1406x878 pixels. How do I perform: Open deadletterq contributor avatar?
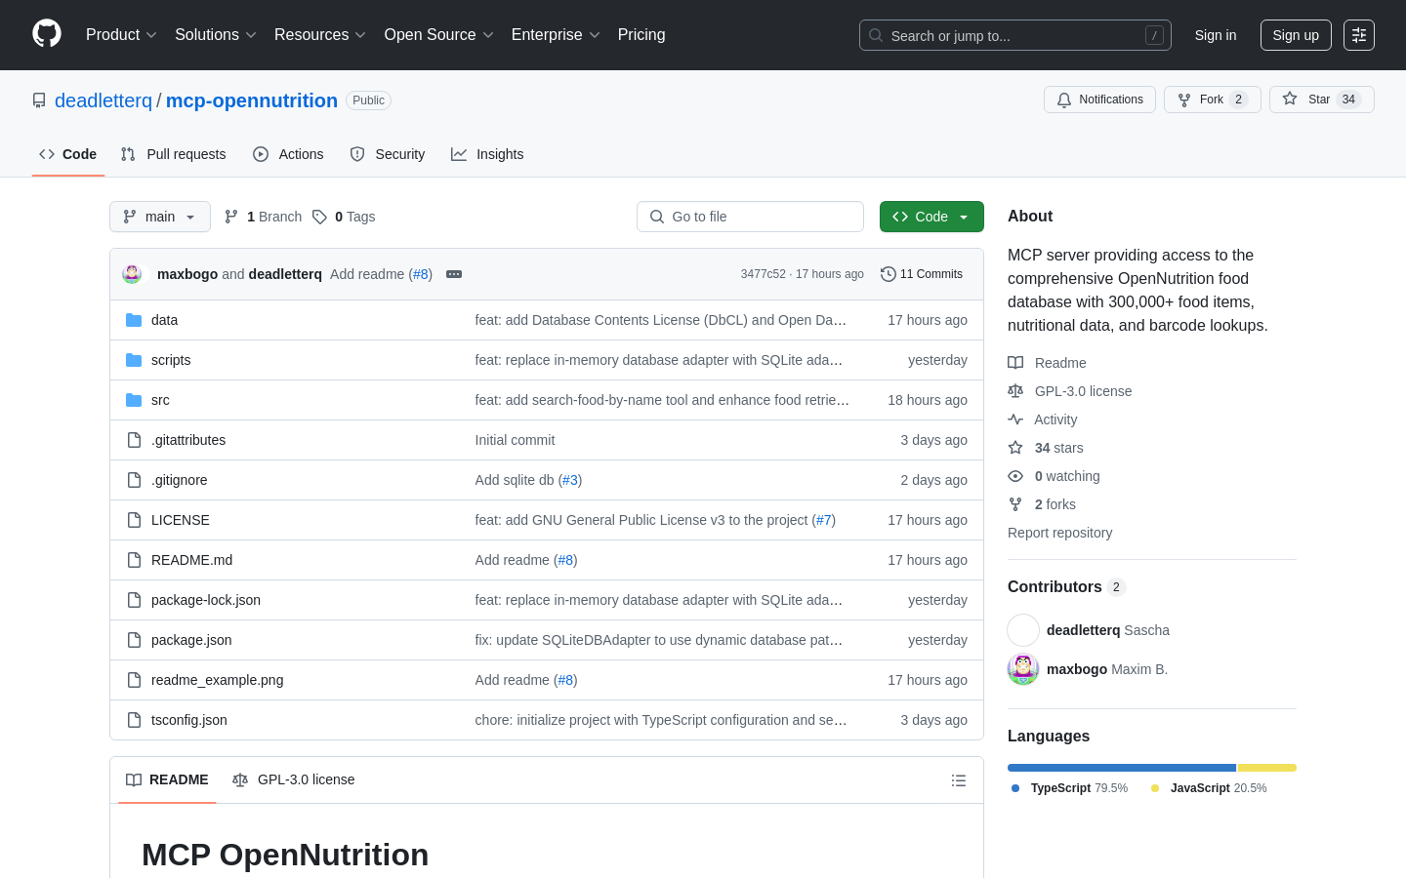click(1023, 630)
